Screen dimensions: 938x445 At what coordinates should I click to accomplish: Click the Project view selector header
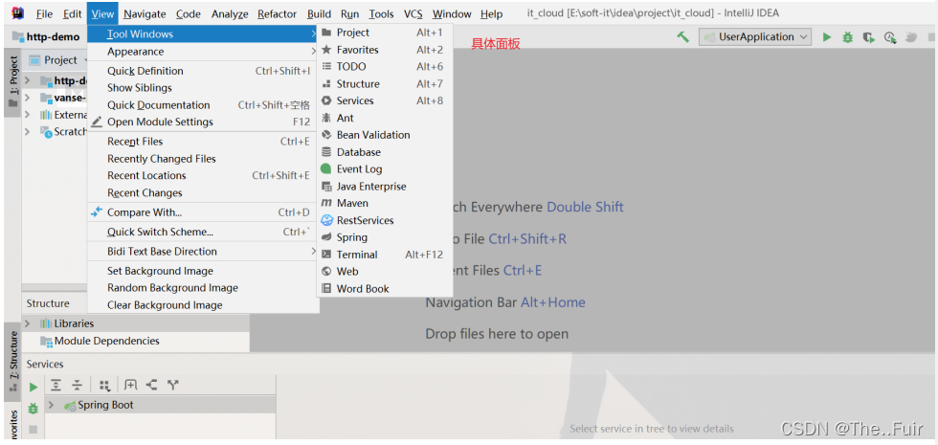tap(58, 59)
